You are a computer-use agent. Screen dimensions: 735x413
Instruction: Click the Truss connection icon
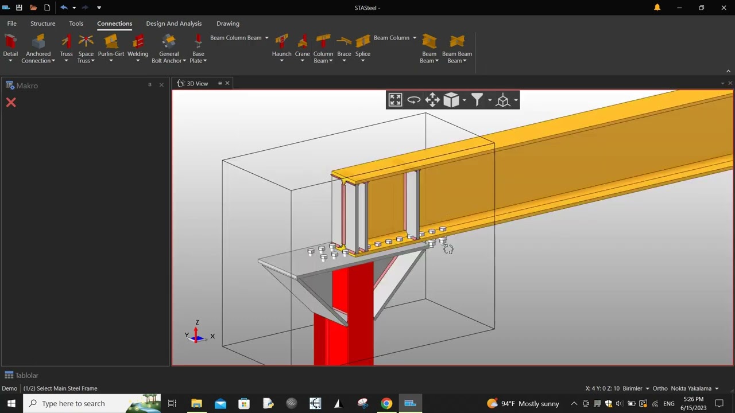67,41
